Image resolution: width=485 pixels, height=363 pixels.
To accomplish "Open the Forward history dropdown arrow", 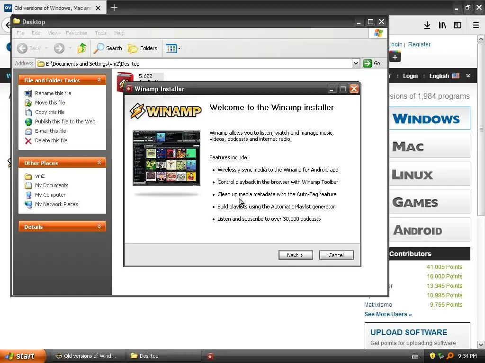I will (70, 48).
